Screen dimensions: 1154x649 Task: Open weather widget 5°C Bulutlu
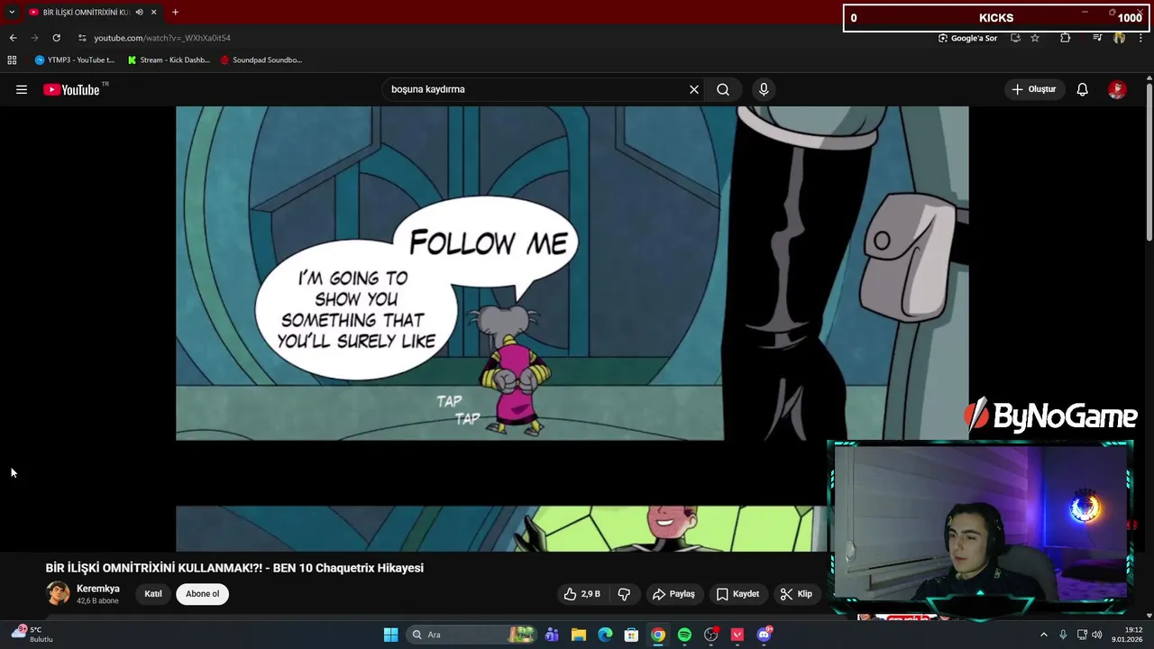[x=32, y=635]
